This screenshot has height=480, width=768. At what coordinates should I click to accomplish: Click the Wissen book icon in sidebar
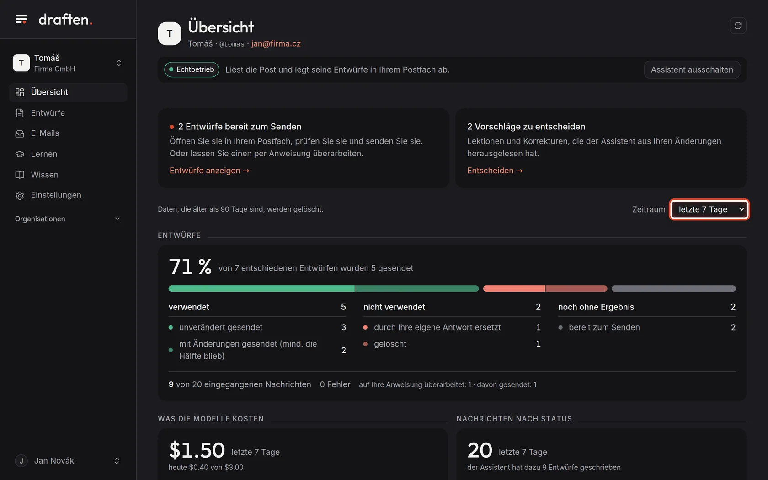click(x=20, y=175)
